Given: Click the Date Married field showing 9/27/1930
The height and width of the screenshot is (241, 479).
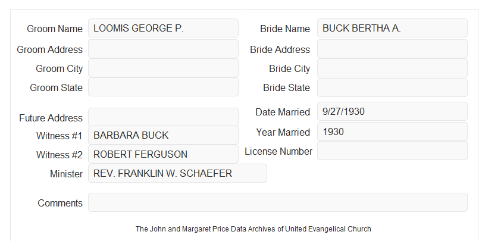Looking at the screenshot, I should [x=392, y=111].
